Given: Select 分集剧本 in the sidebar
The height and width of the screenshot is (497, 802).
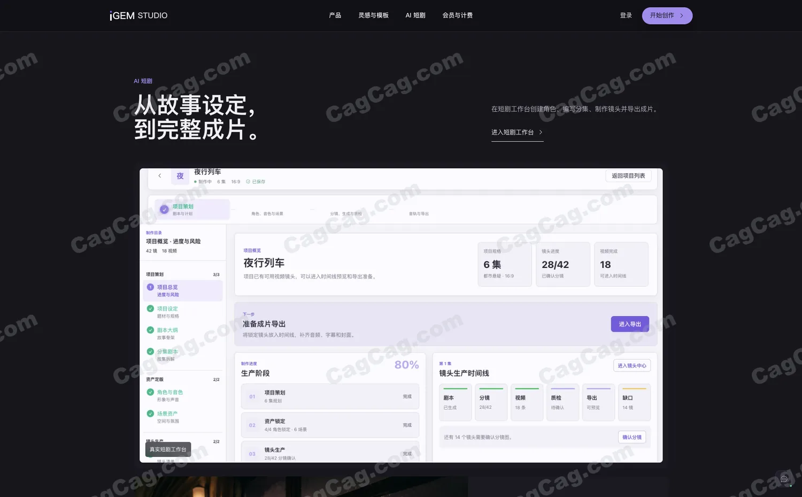Looking at the screenshot, I should coord(183,355).
